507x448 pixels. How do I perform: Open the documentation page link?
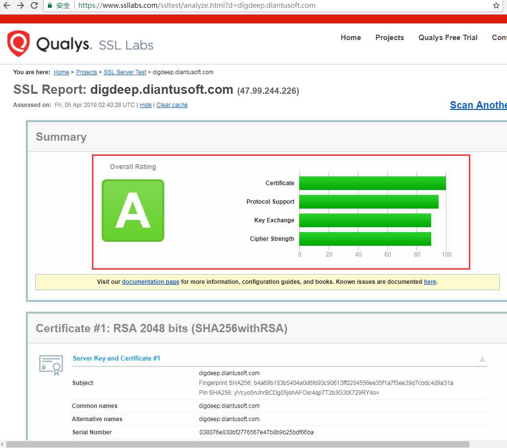coord(151,282)
